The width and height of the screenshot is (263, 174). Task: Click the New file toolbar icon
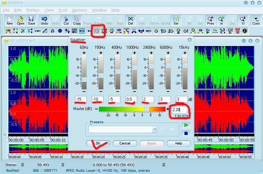(10, 21)
